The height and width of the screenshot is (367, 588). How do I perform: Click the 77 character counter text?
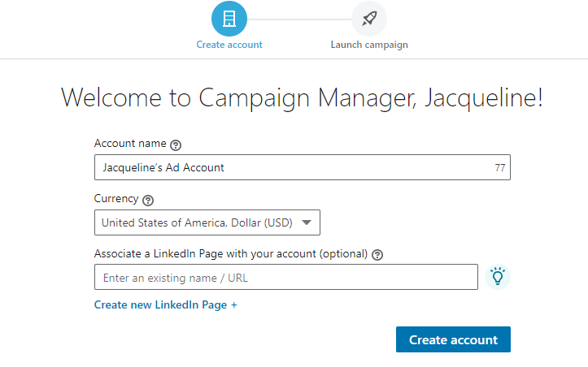[x=500, y=168]
